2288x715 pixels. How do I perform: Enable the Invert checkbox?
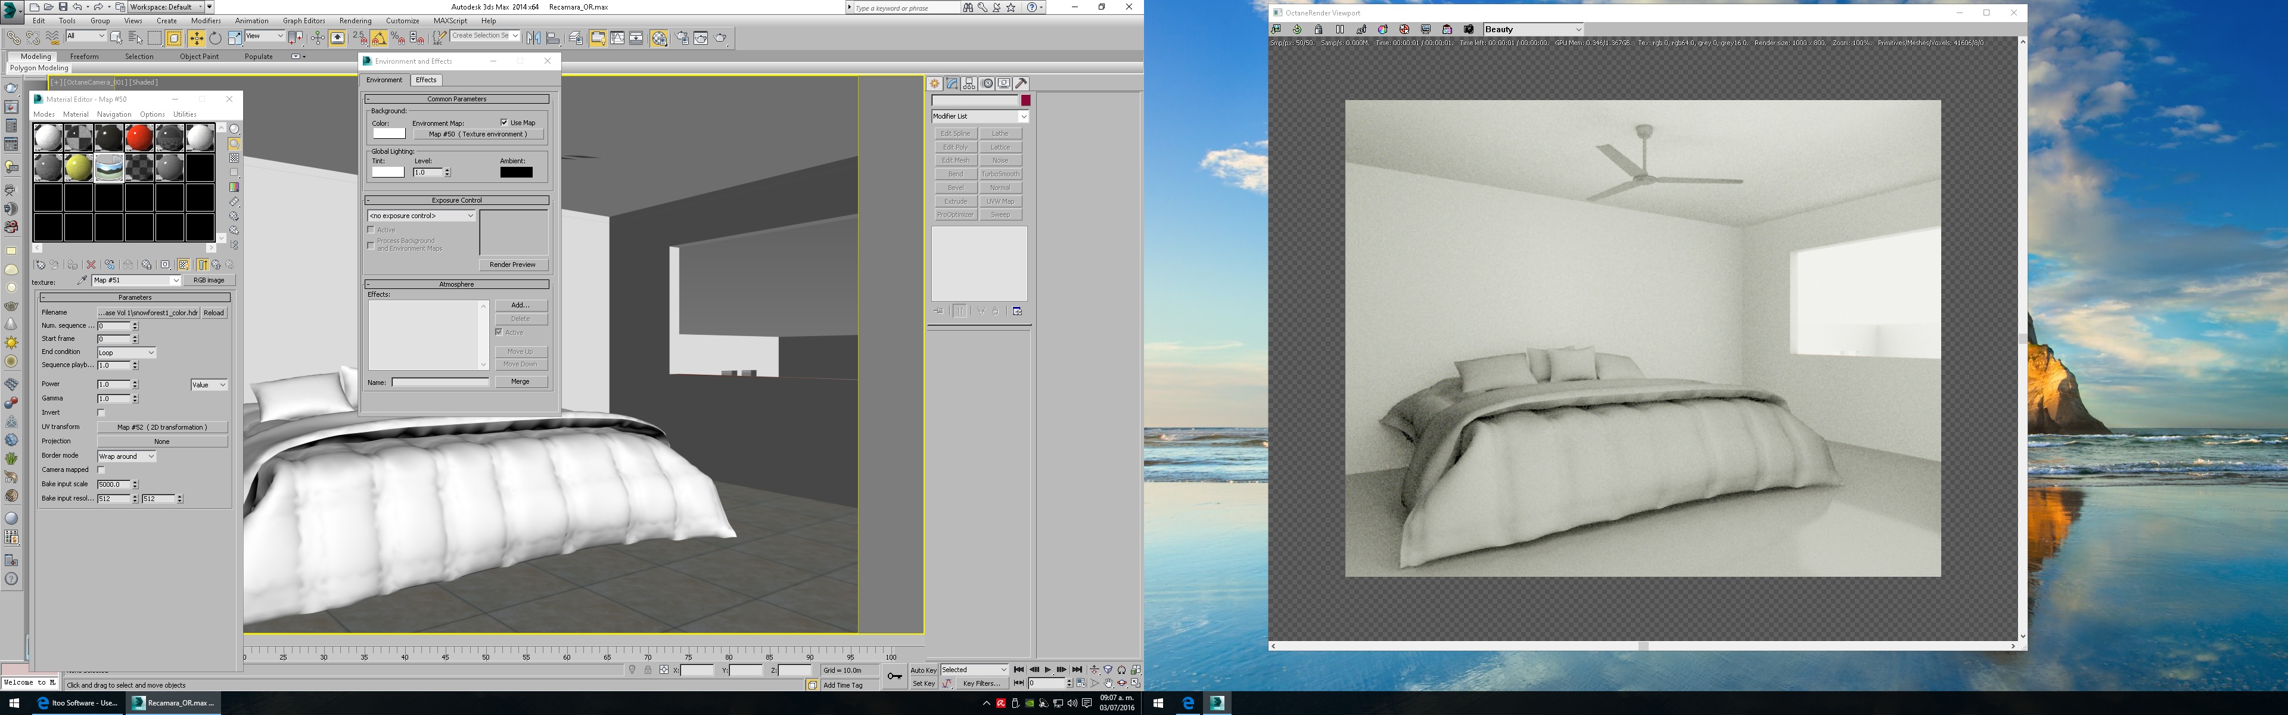pyautogui.click(x=101, y=413)
